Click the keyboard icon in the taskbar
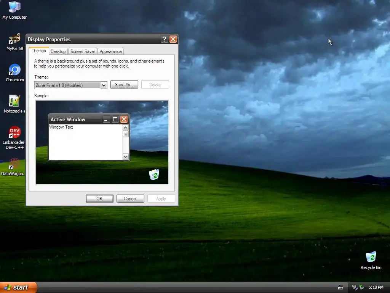The width and height of the screenshot is (390, 293). point(340,288)
